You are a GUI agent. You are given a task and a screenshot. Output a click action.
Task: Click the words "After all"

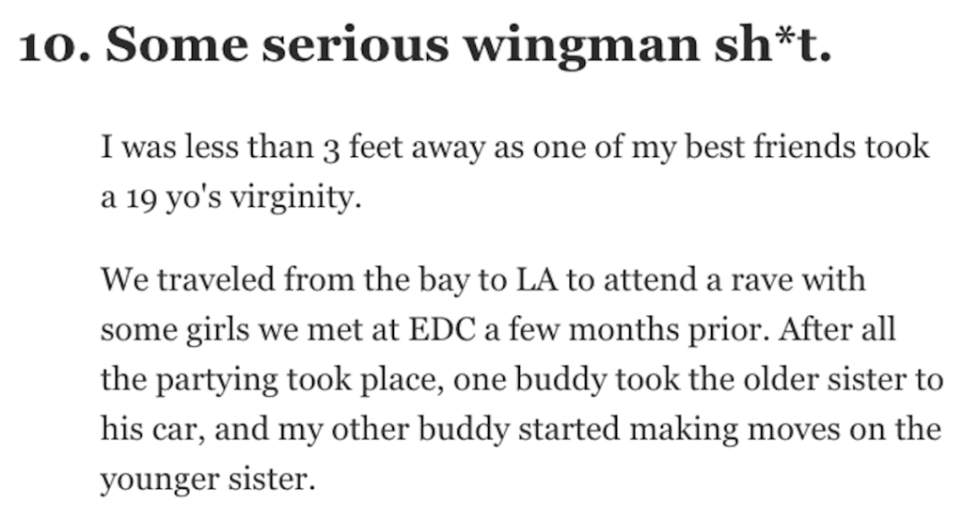pyautogui.click(x=837, y=329)
